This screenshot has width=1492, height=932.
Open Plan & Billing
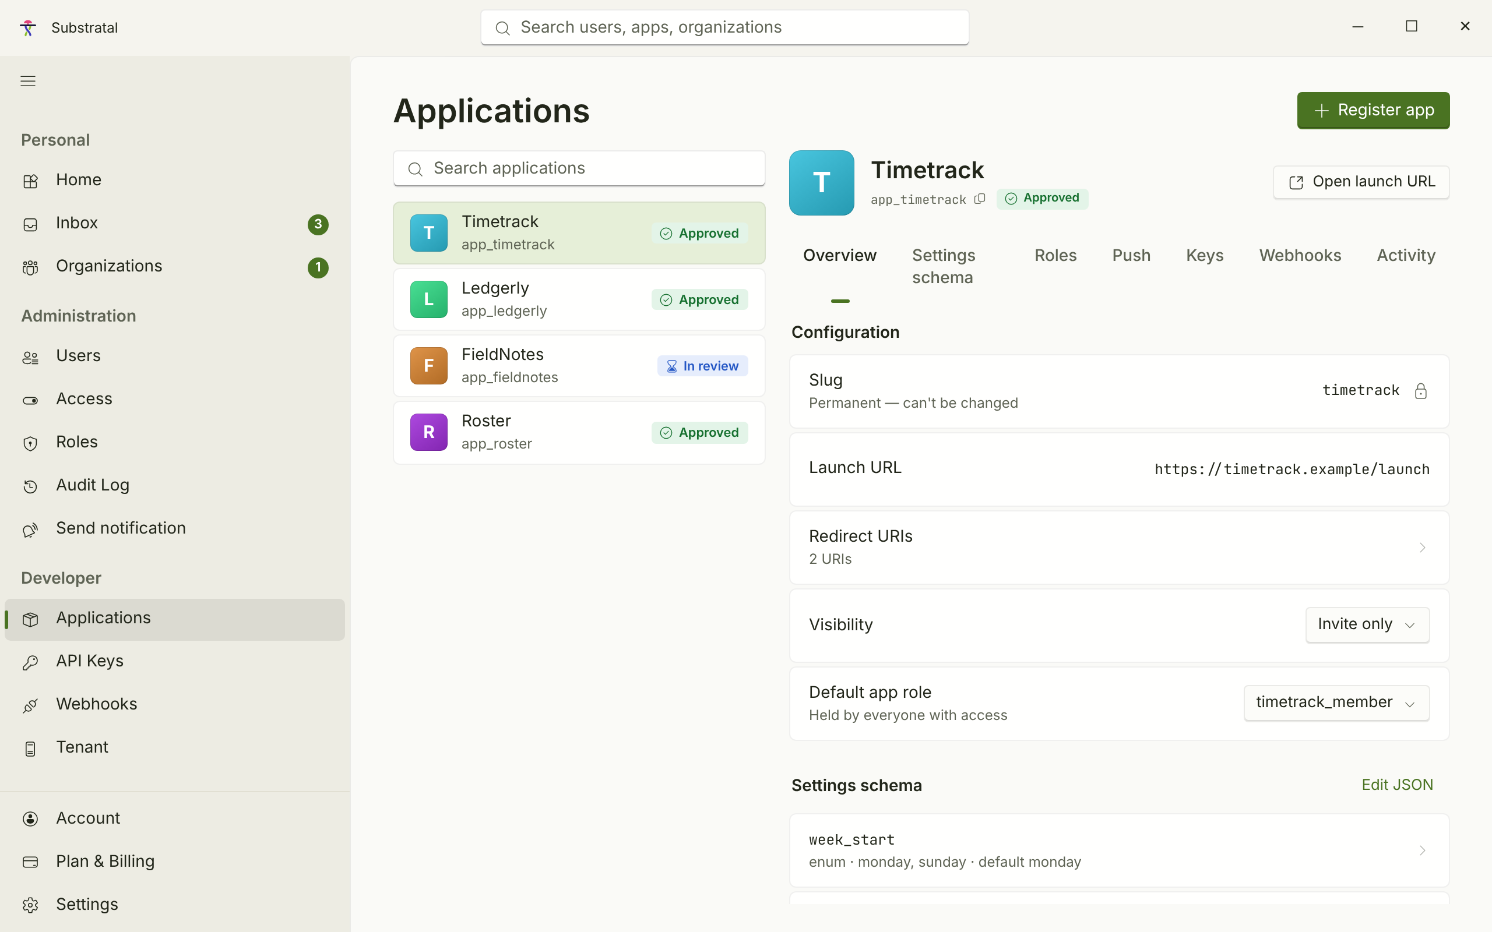(x=174, y=862)
